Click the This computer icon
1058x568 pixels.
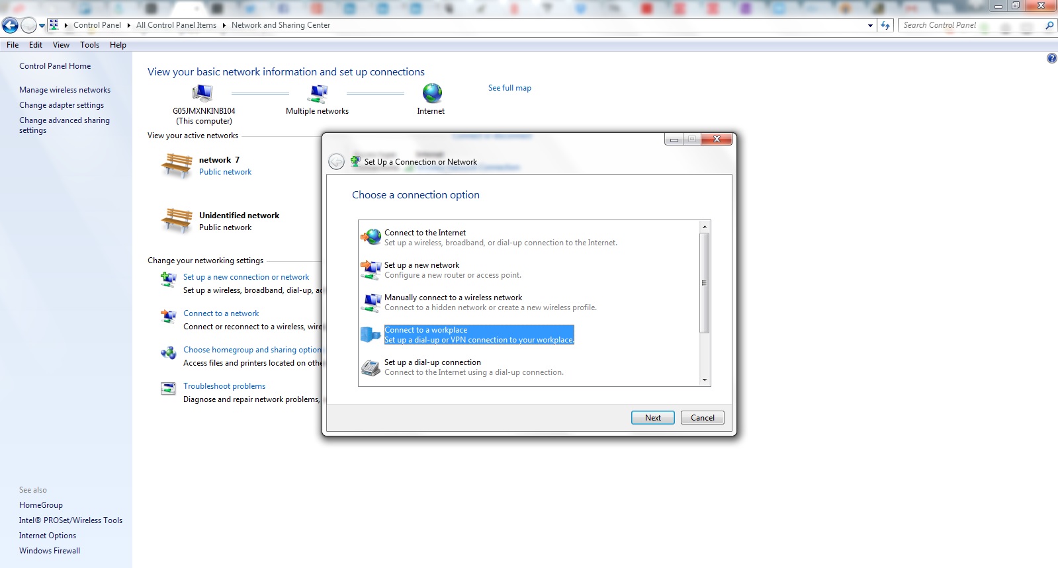click(x=202, y=93)
